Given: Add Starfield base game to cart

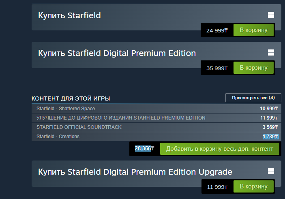Looking at the screenshot, I should (253, 30).
